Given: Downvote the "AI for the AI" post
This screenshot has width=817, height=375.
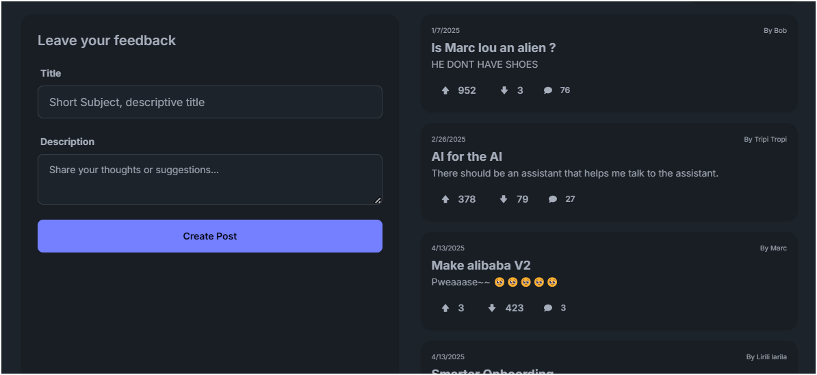Looking at the screenshot, I should click(x=514, y=199).
